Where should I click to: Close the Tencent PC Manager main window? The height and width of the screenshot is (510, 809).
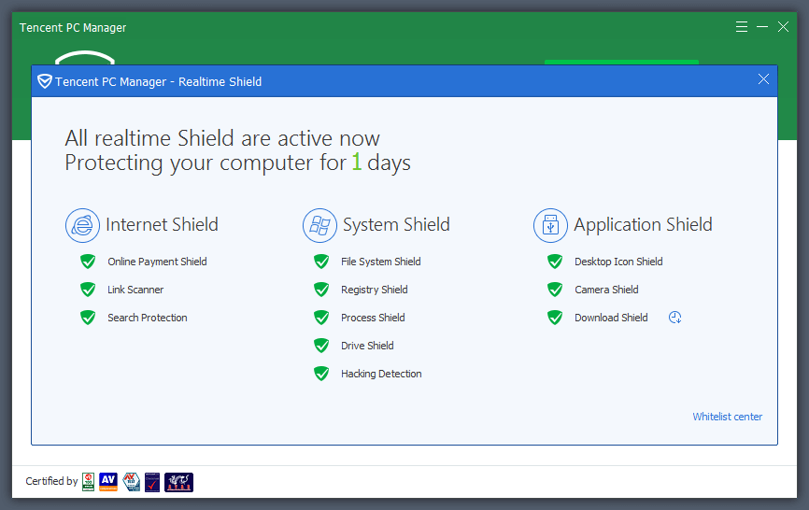click(783, 27)
